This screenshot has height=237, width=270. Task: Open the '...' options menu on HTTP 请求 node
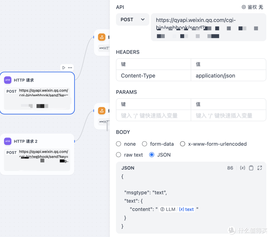(70, 67)
